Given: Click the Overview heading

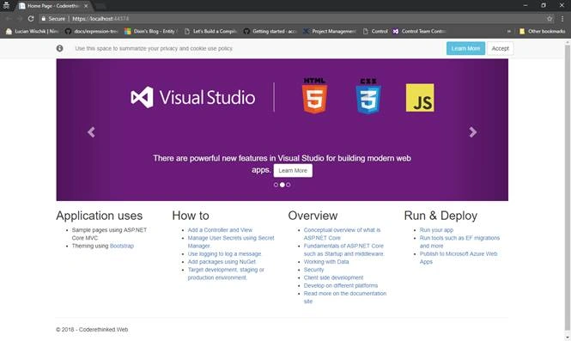Looking at the screenshot, I should click(313, 216).
